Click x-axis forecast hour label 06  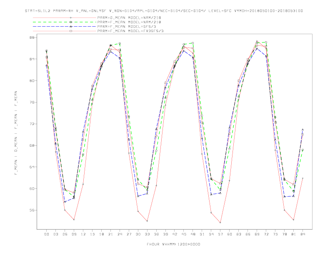65,234
